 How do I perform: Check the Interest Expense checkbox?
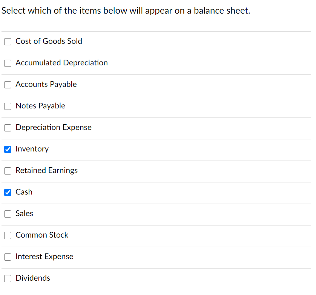pyautogui.click(x=8, y=257)
